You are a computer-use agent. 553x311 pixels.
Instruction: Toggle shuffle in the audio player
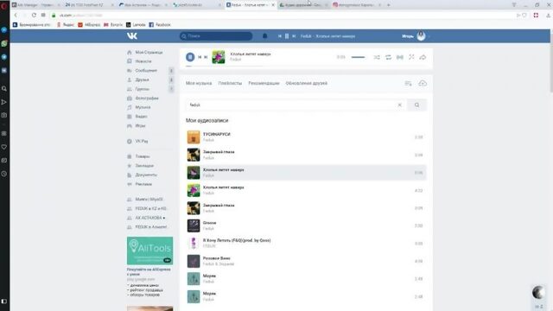tap(377, 57)
